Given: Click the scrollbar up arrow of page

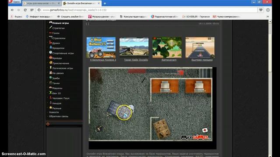Looking at the screenshot, I should pyautogui.click(x=270, y=21).
